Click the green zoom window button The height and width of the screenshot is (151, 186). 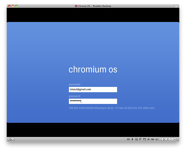click(16, 6)
